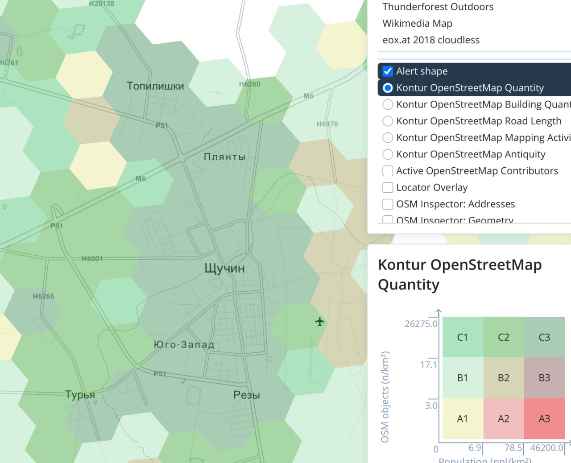Click the Резы village label

coord(247,395)
